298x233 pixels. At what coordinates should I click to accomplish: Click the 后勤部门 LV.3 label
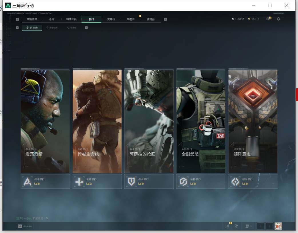pos(193,184)
